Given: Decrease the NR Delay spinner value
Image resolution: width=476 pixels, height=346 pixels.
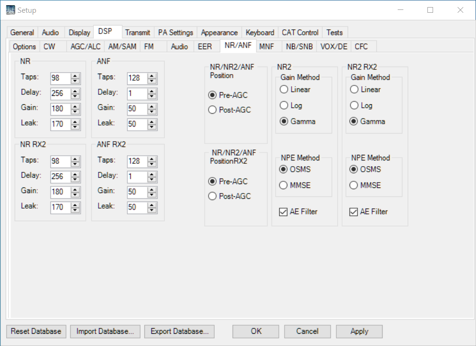Looking at the screenshot, I should tap(75, 96).
